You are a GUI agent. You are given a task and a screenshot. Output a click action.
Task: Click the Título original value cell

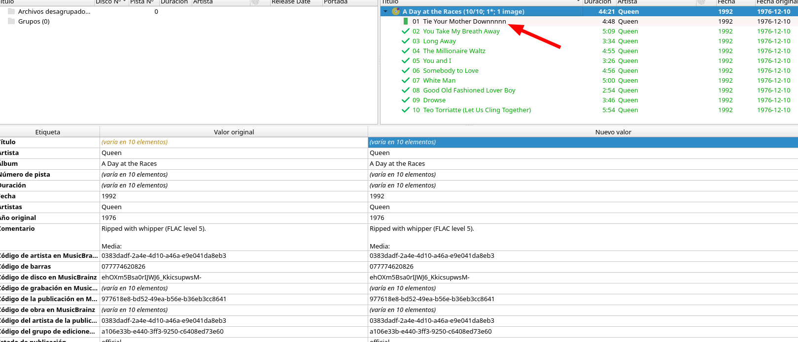[x=234, y=142]
